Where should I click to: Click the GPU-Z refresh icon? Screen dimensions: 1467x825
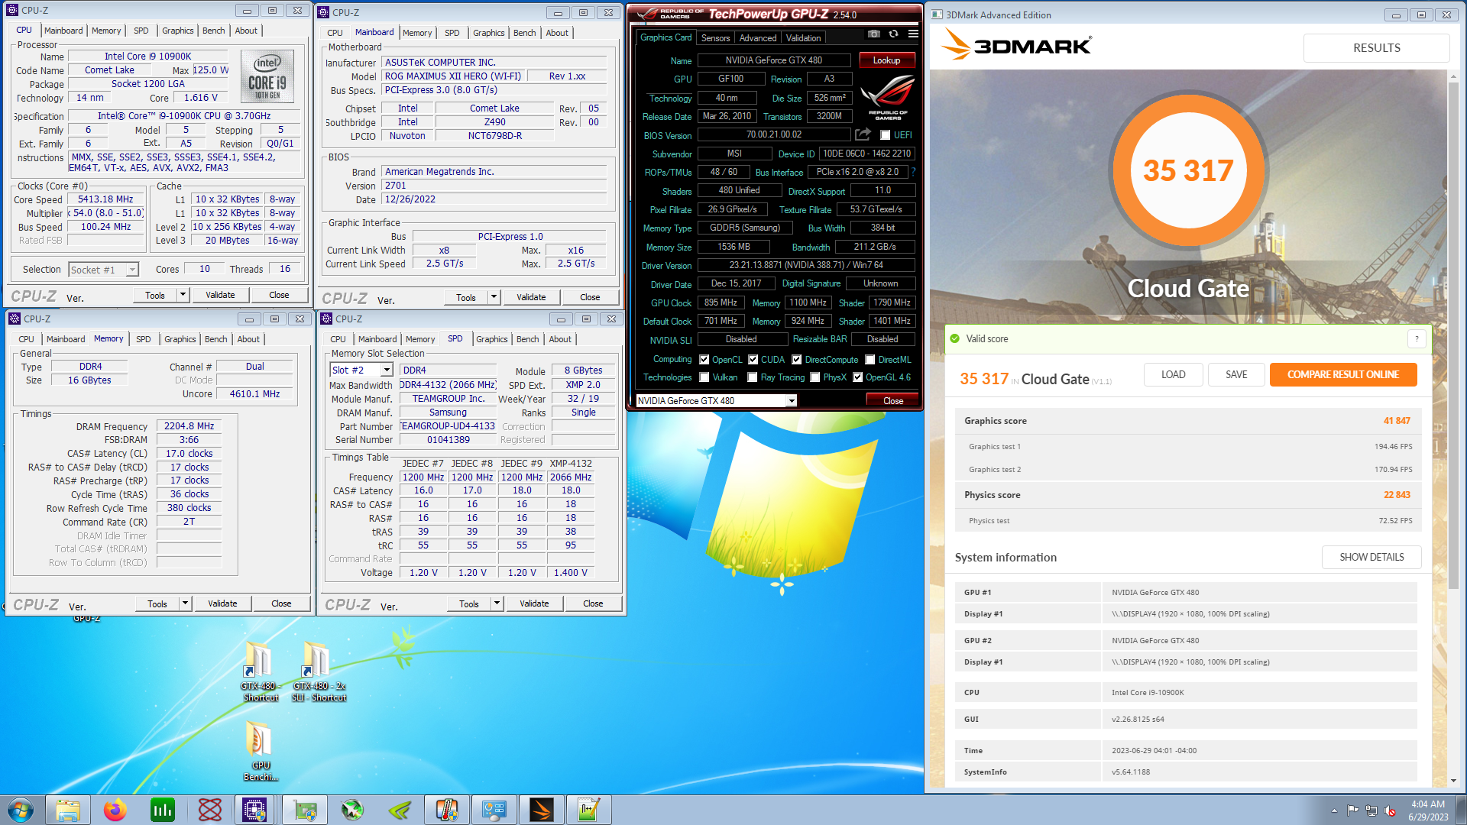pyautogui.click(x=893, y=34)
